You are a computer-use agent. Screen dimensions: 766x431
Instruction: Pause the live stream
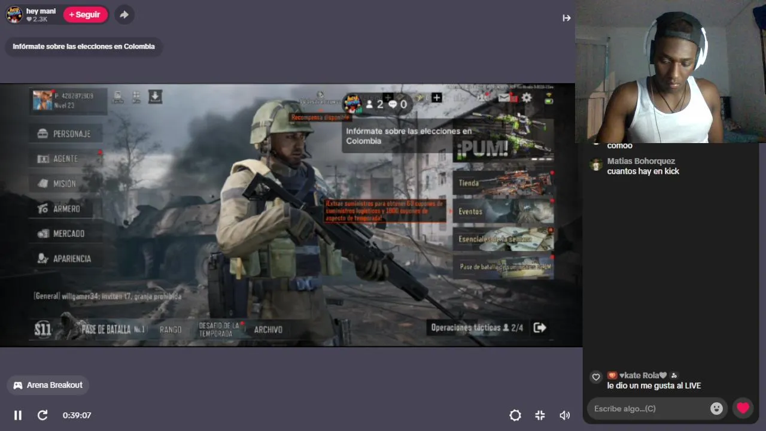(x=18, y=415)
